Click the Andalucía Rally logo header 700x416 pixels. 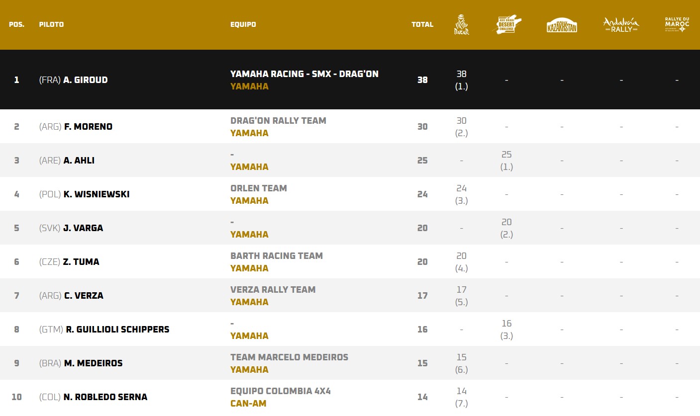(x=621, y=25)
